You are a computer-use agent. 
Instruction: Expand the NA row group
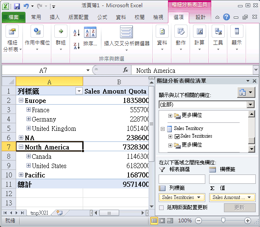click(x=21, y=137)
